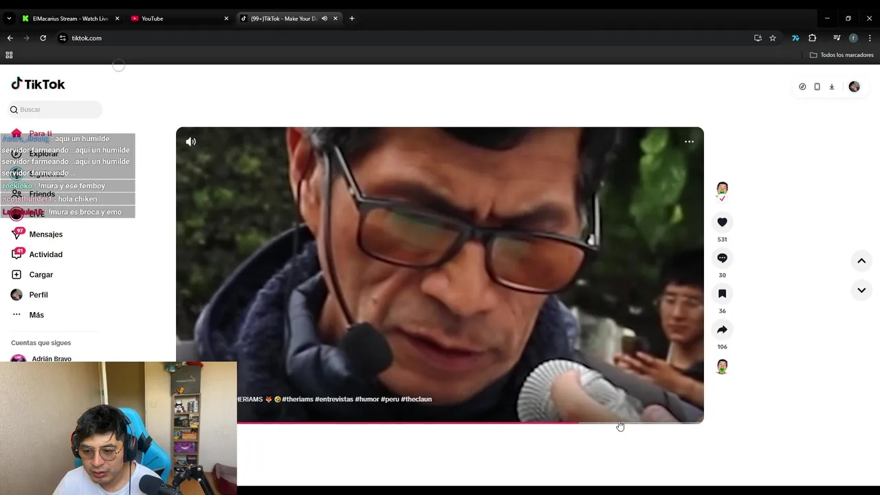Open the apps grid in the bookmarks bar
This screenshot has width=880, height=495.
point(9,55)
